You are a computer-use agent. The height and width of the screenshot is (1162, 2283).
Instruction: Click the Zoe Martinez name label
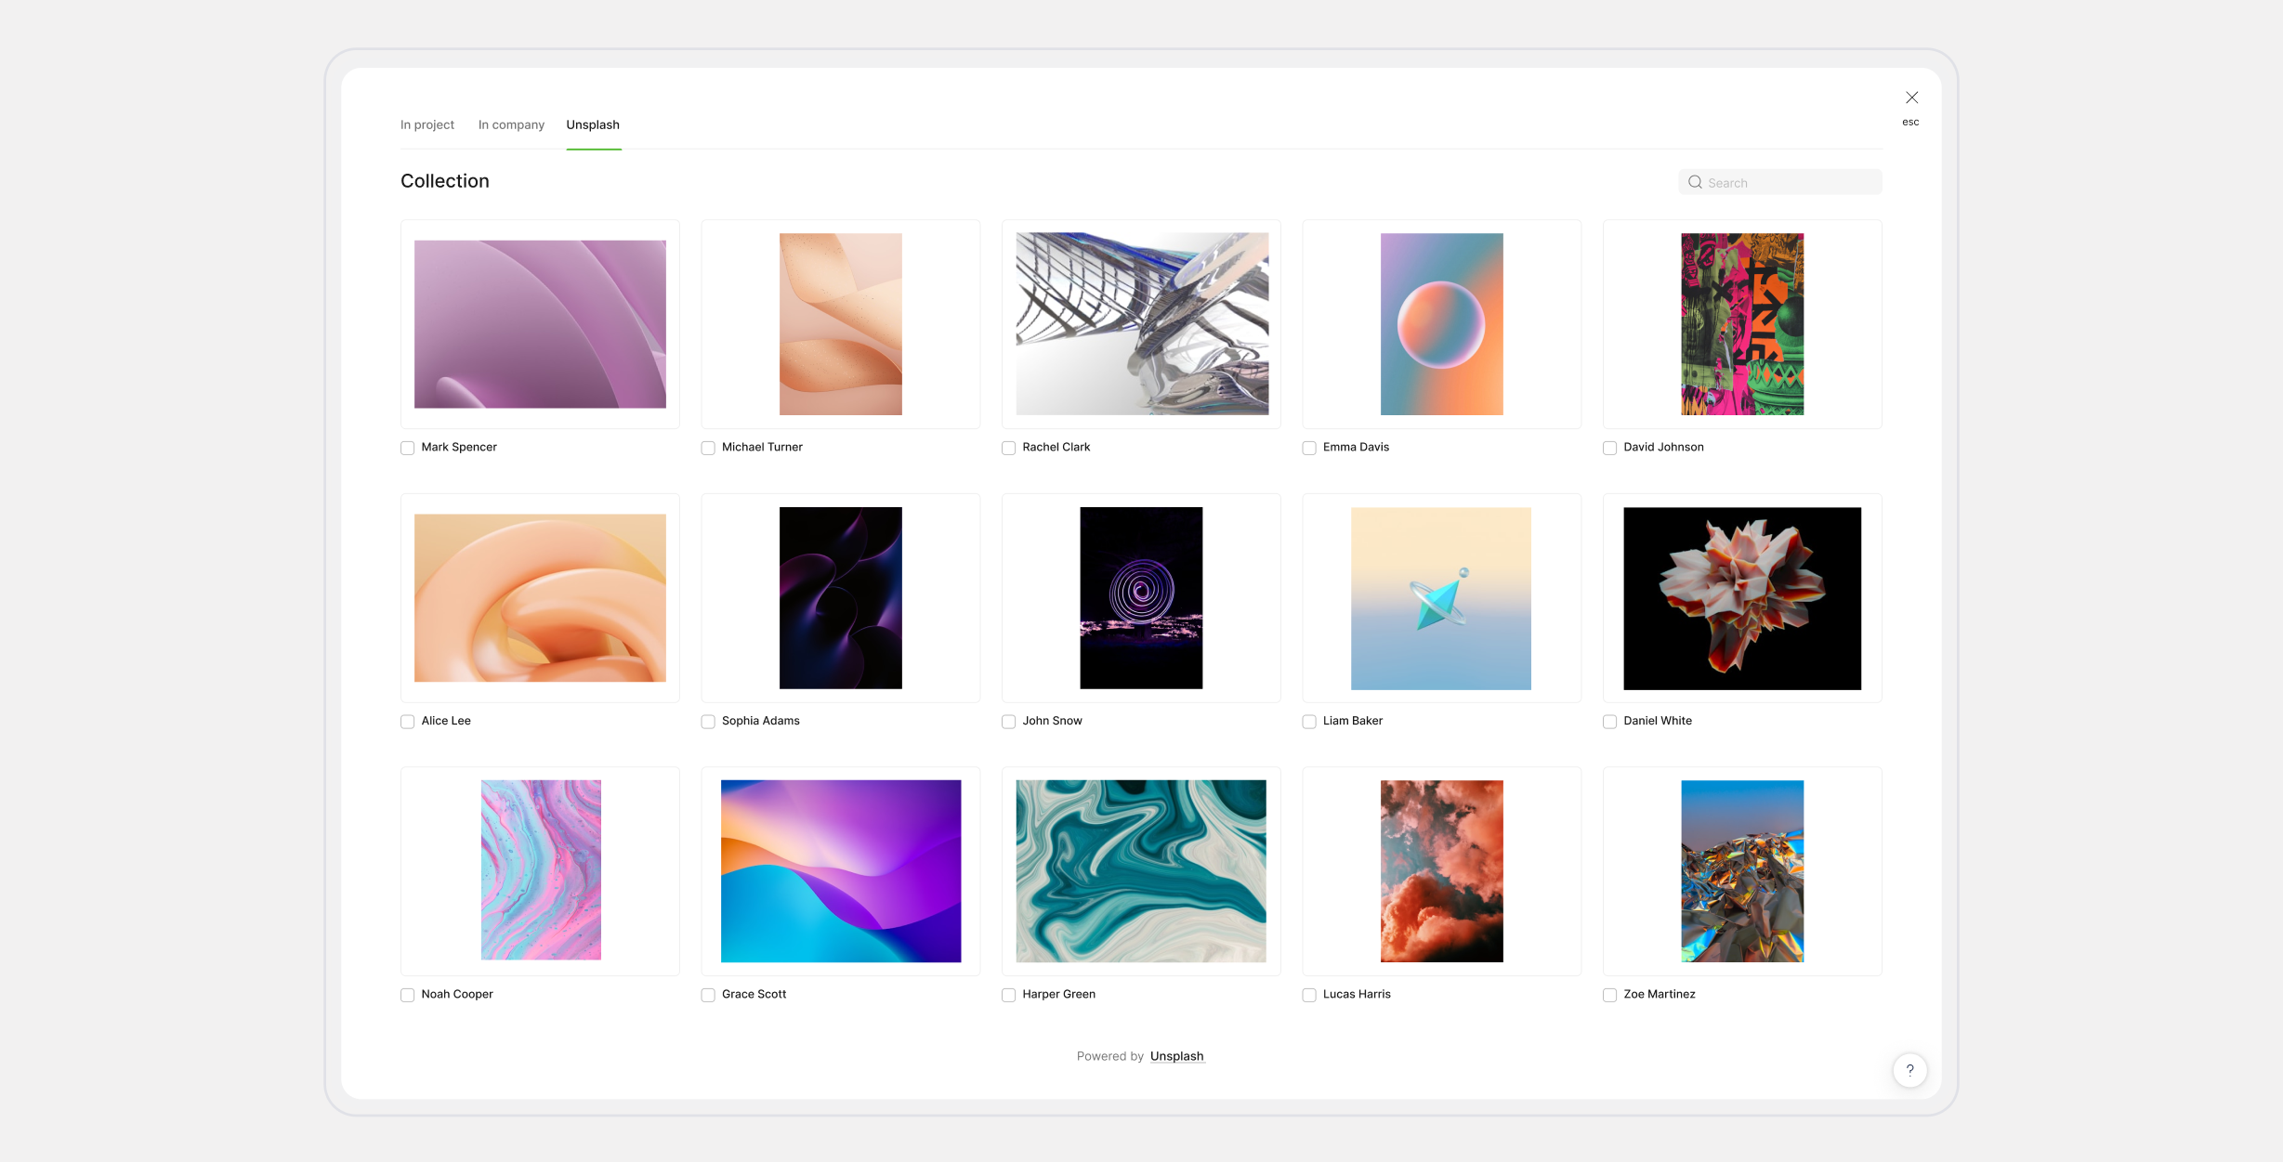(x=1659, y=994)
